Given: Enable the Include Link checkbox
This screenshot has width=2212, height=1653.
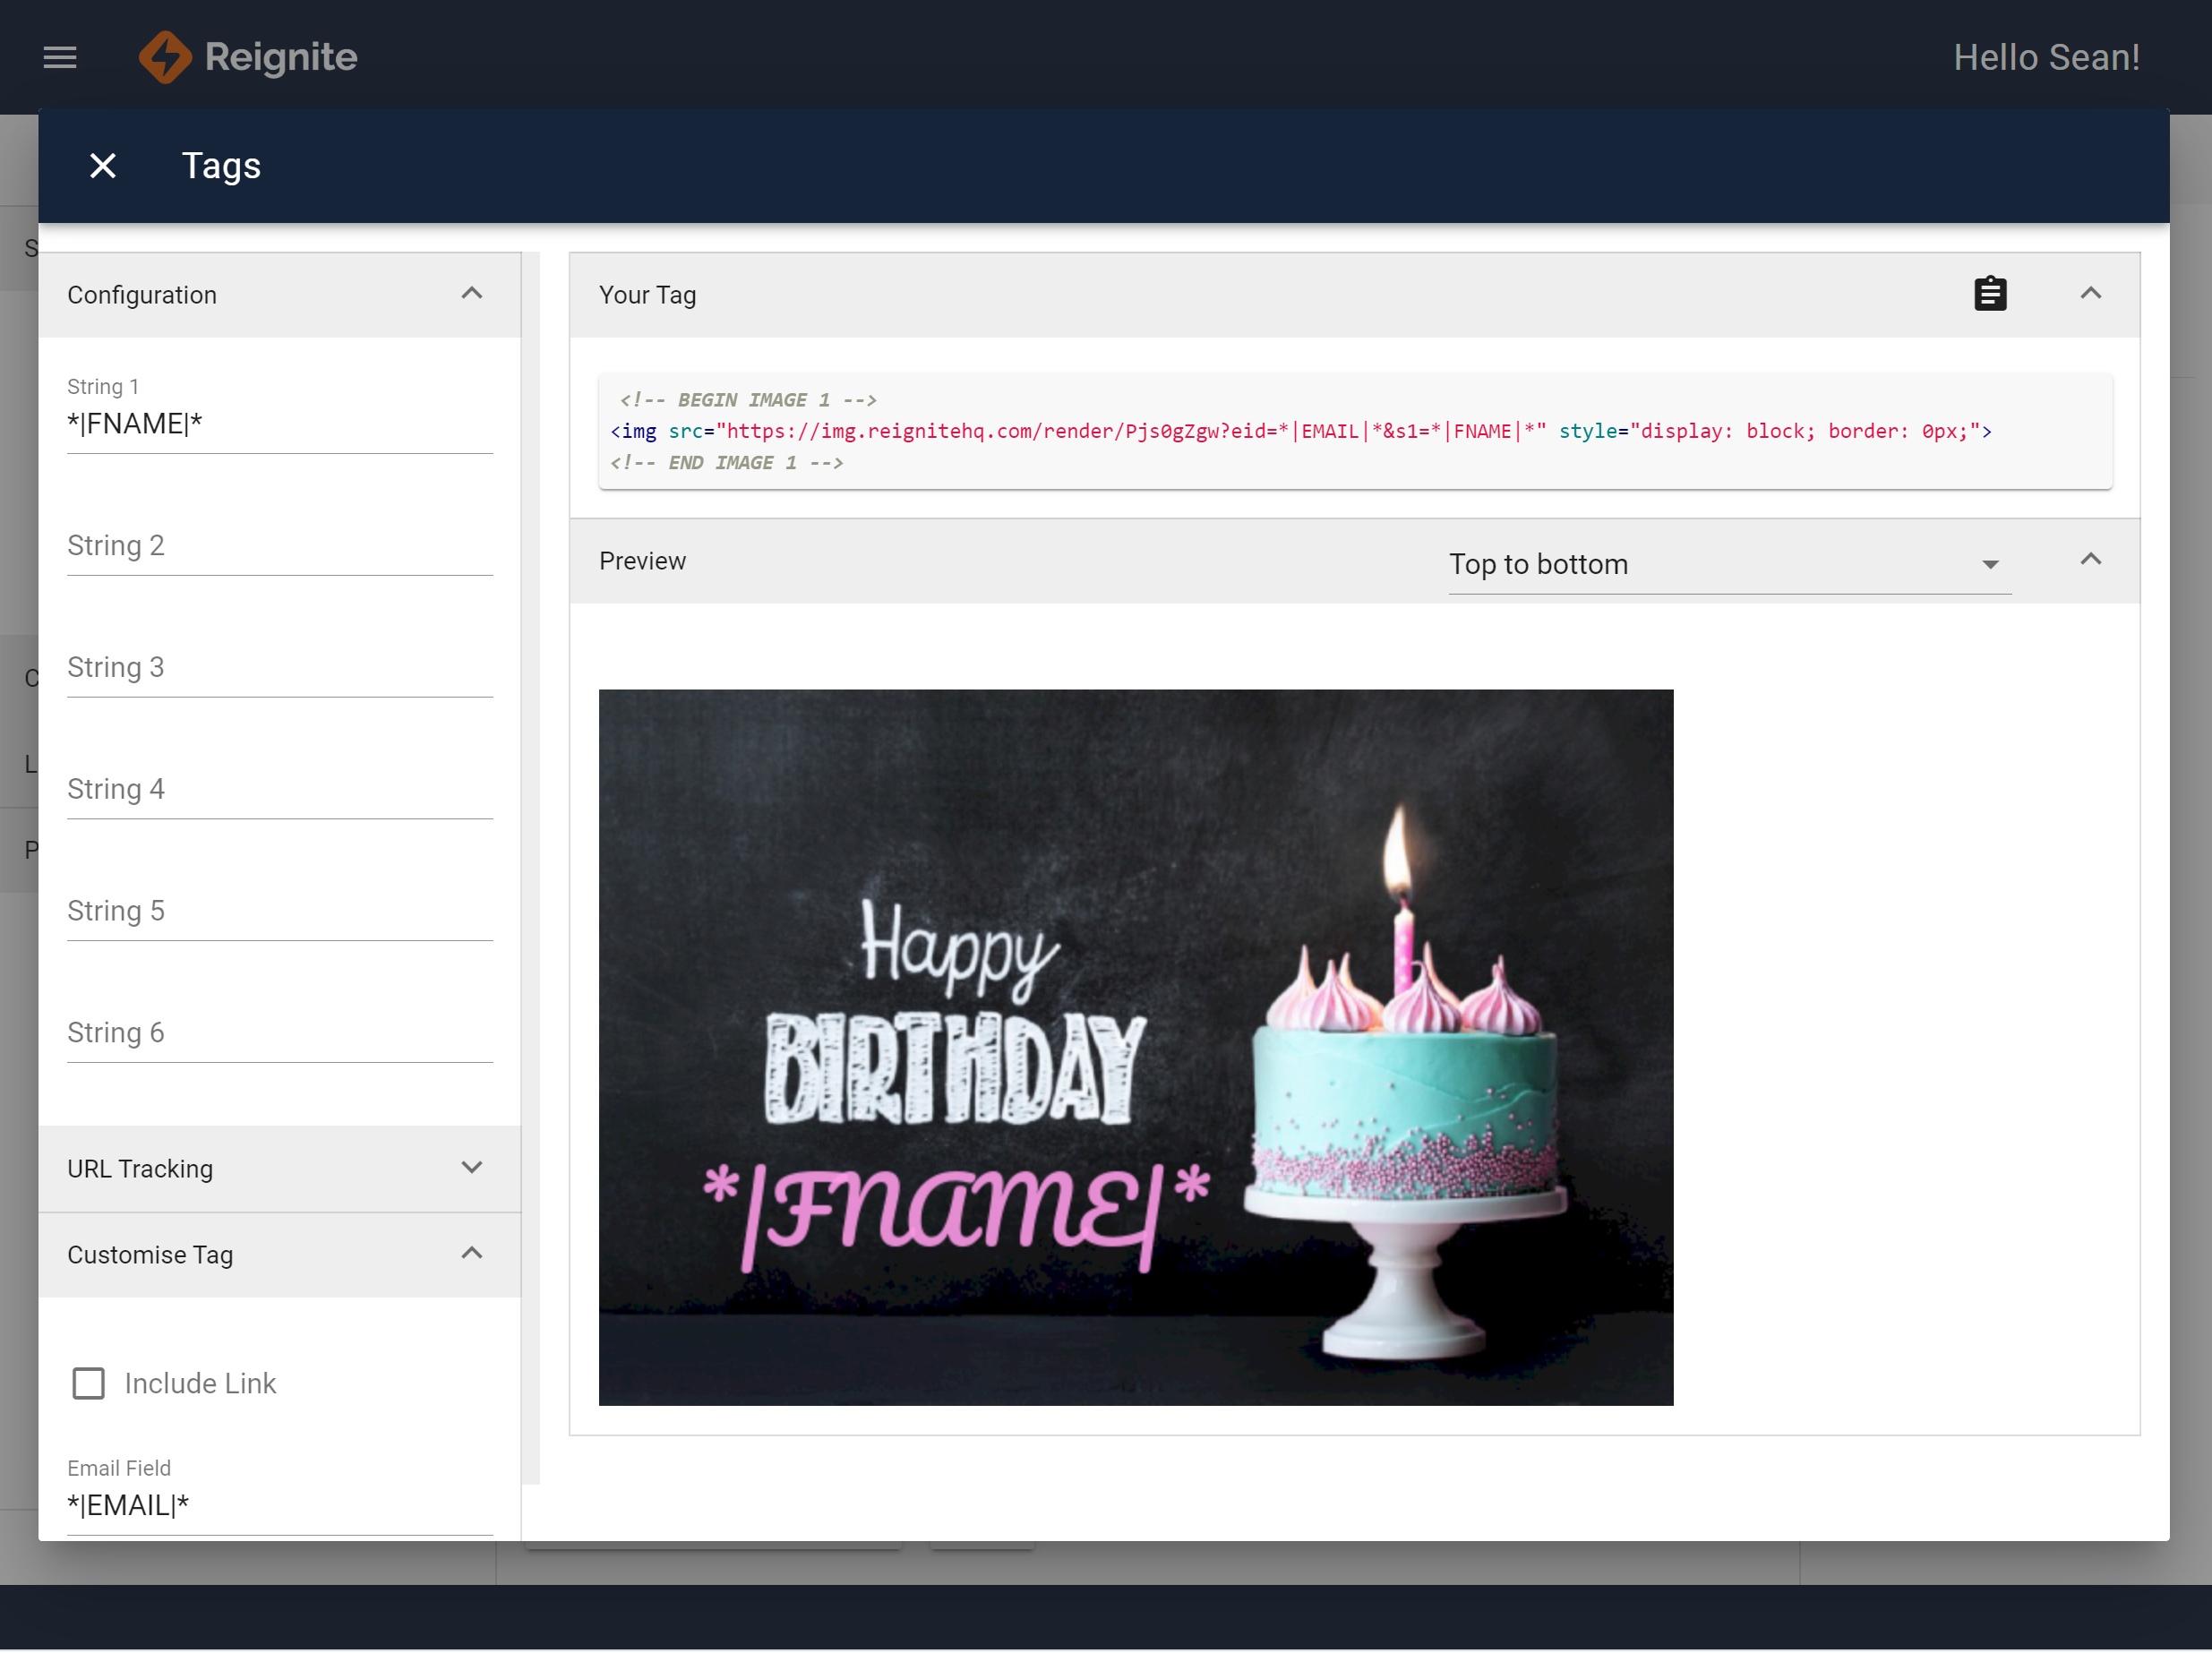Looking at the screenshot, I should [89, 1383].
